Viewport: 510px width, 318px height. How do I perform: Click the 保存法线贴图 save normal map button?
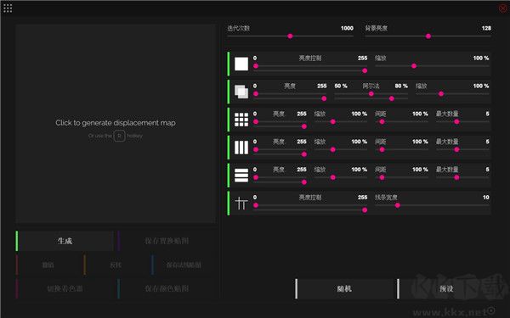[x=184, y=265]
